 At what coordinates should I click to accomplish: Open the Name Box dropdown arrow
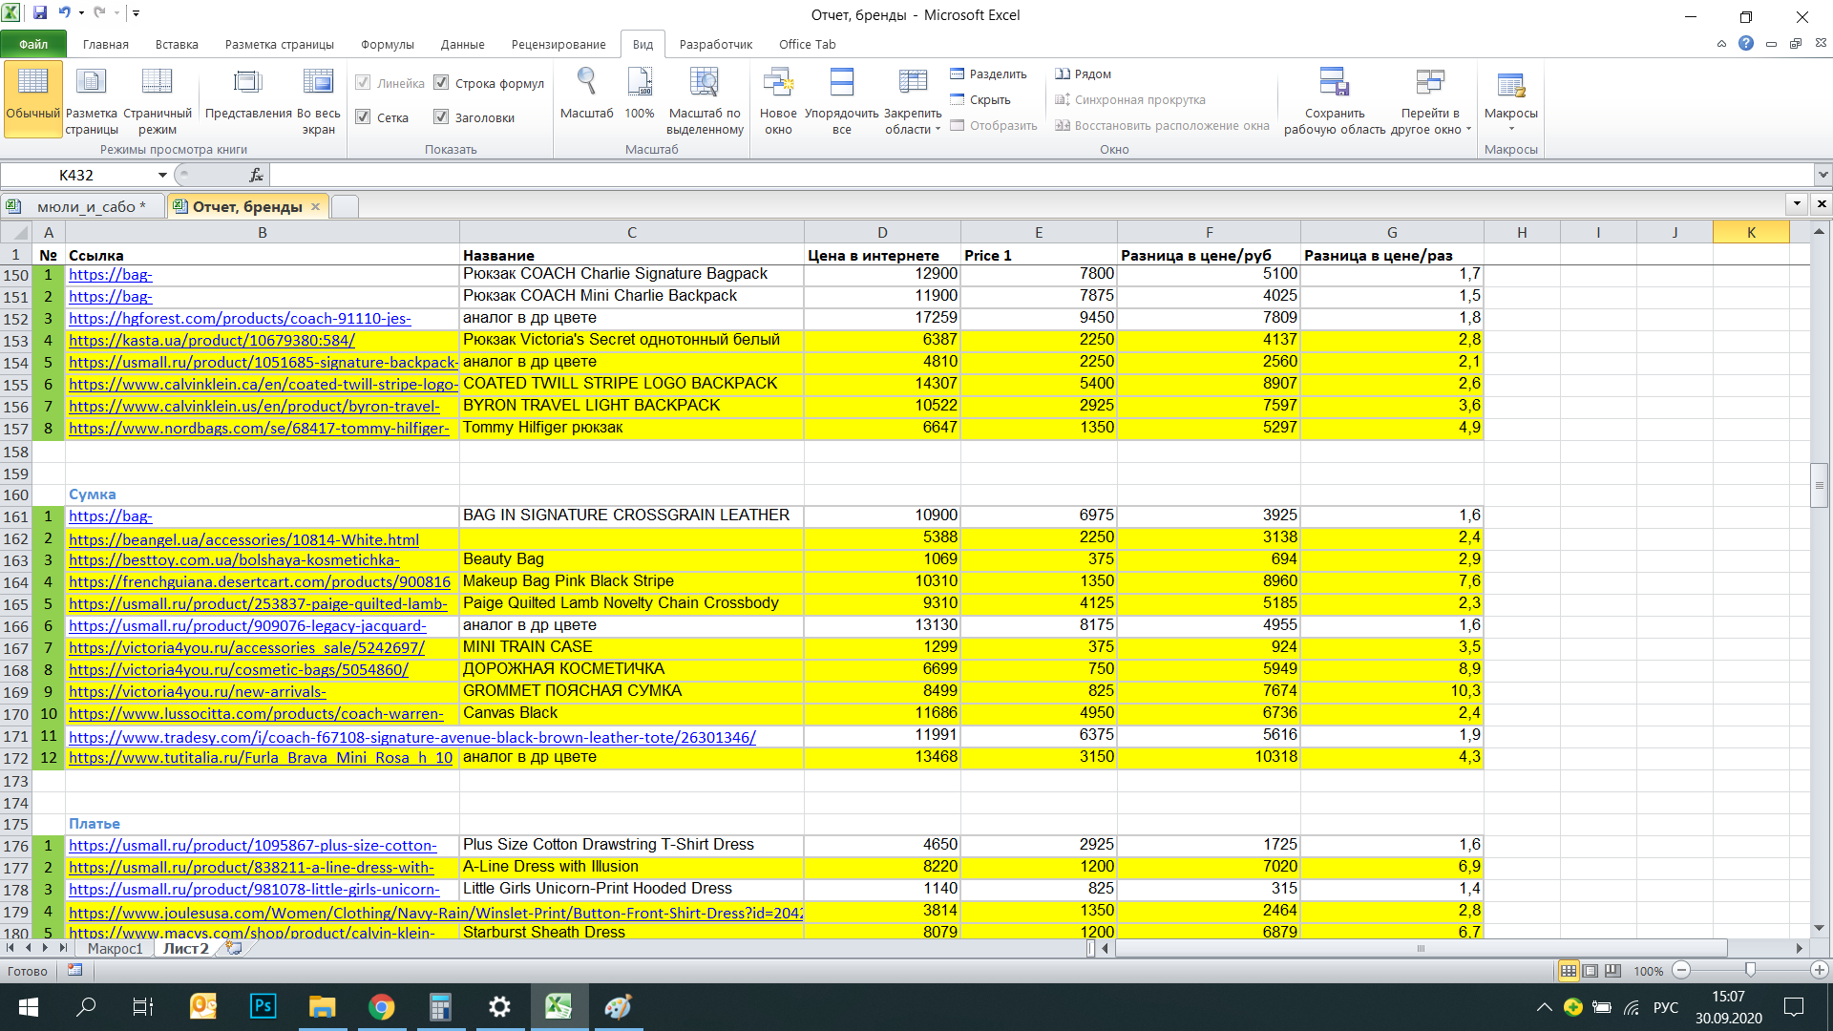162,176
